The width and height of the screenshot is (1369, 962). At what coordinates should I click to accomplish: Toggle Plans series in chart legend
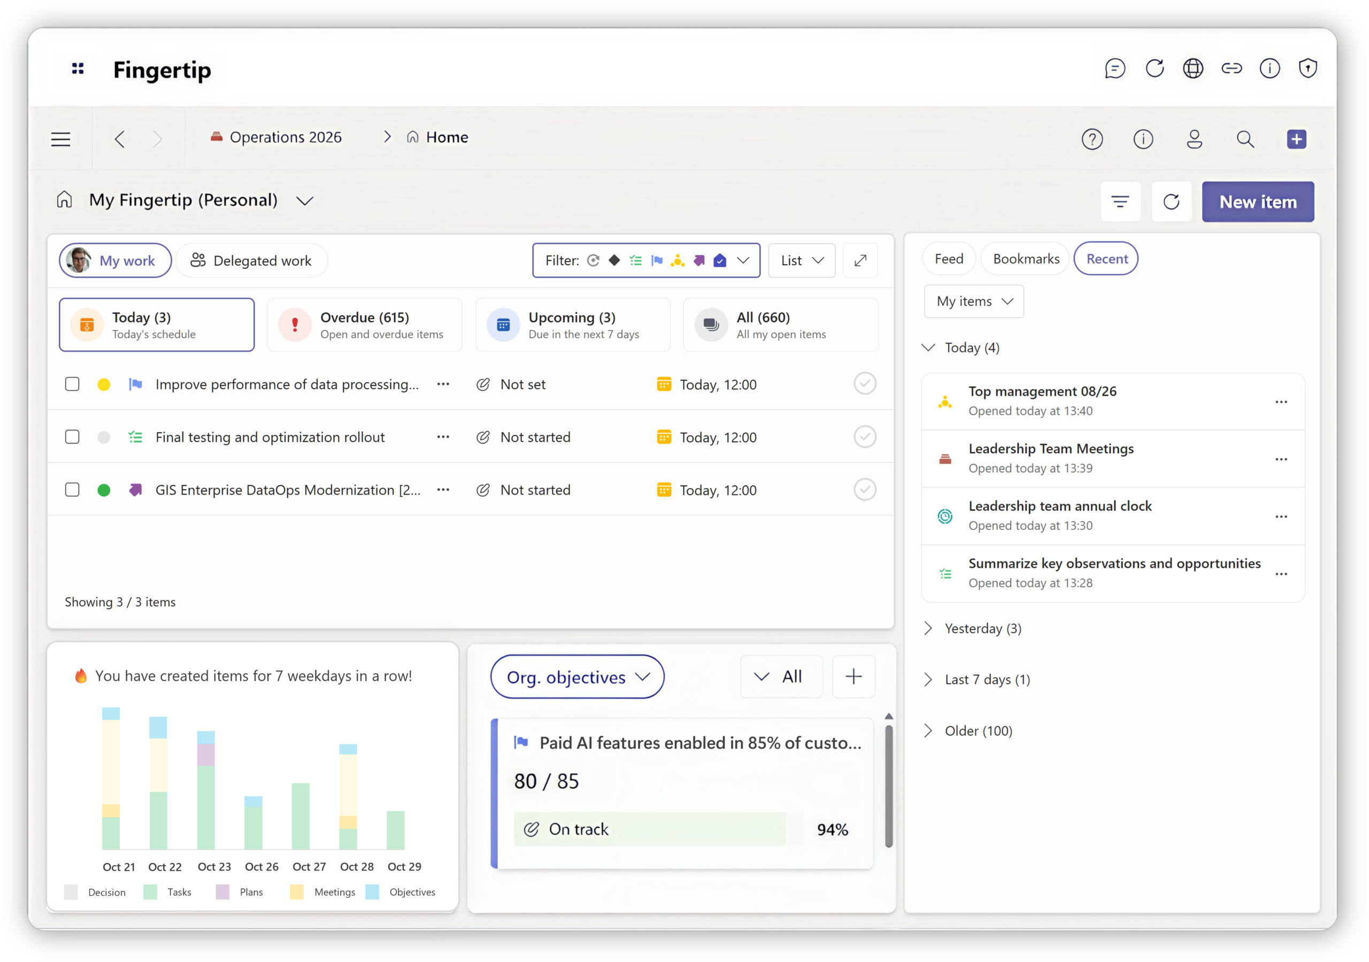(240, 891)
